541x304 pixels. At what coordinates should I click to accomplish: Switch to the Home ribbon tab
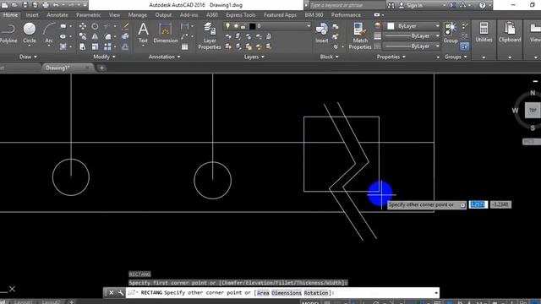click(x=10, y=15)
